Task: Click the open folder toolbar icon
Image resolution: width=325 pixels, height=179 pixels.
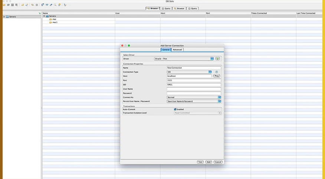Action: [4, 5]
